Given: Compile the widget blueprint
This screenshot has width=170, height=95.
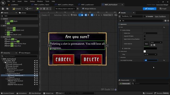Looking at the screenshot, I should [17, 9].
